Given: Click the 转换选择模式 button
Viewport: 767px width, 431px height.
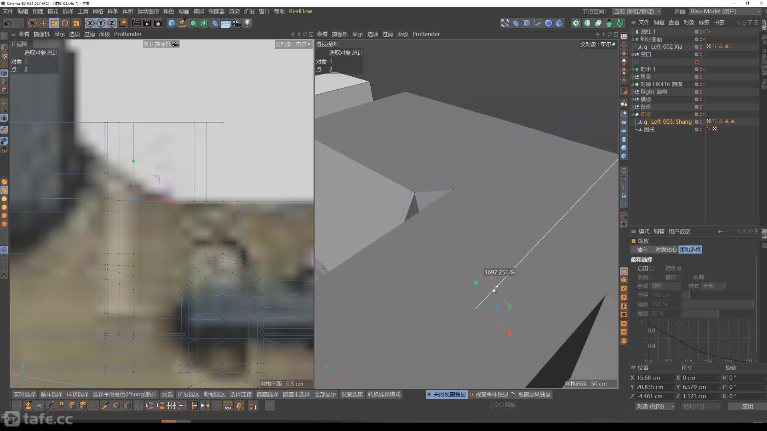Looking at the screenshot, I should click(x=384, y=394).
